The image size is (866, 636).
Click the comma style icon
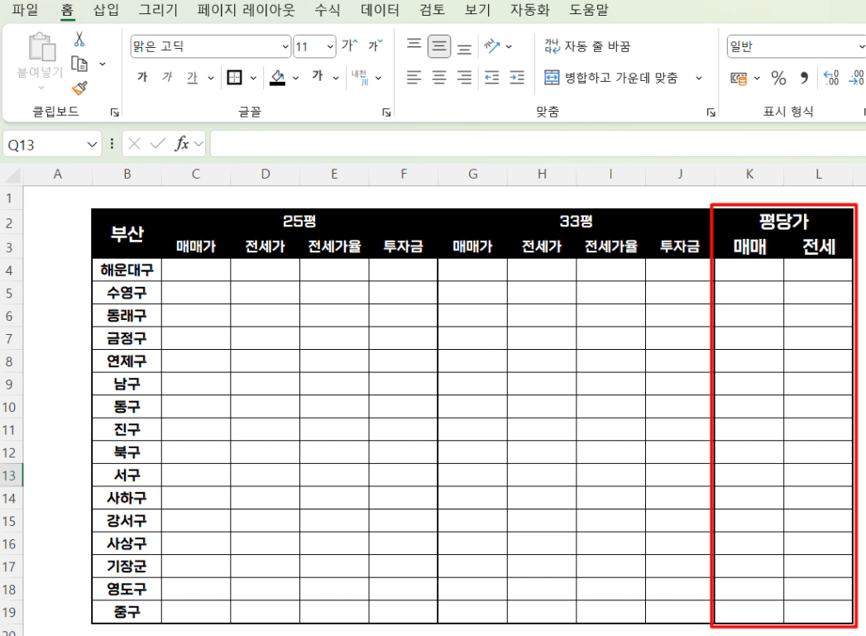point(803,78)
